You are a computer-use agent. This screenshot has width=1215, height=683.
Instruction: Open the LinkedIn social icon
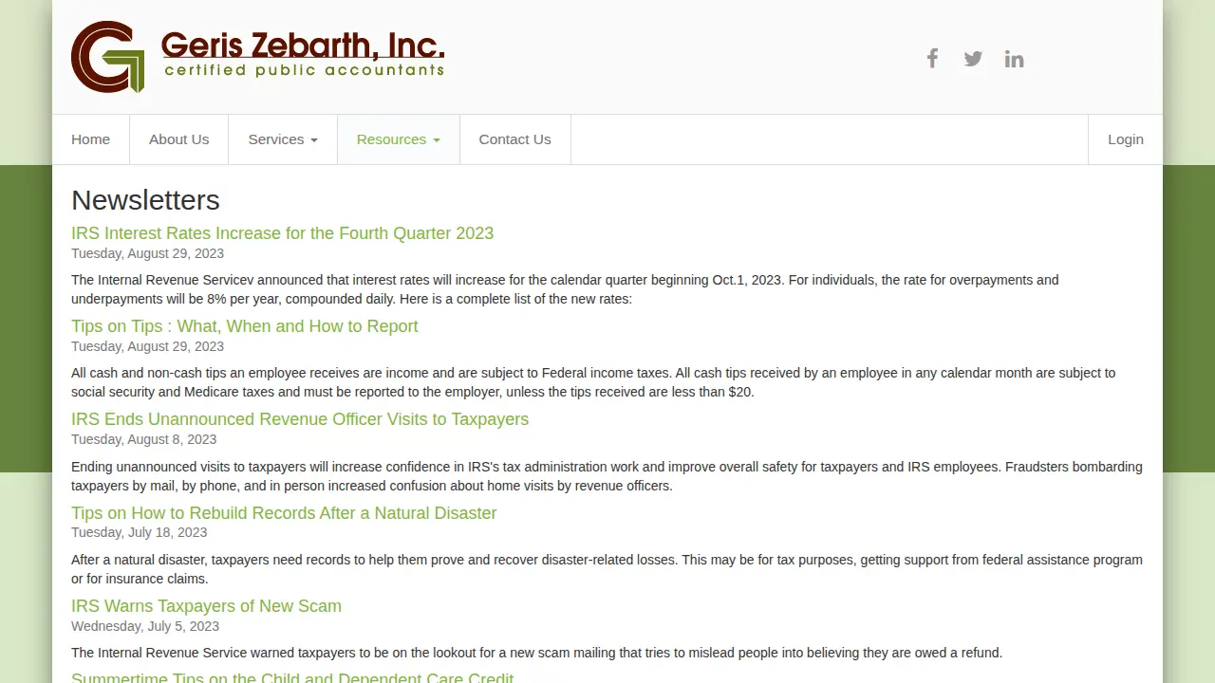click(x=1014, y=59)
